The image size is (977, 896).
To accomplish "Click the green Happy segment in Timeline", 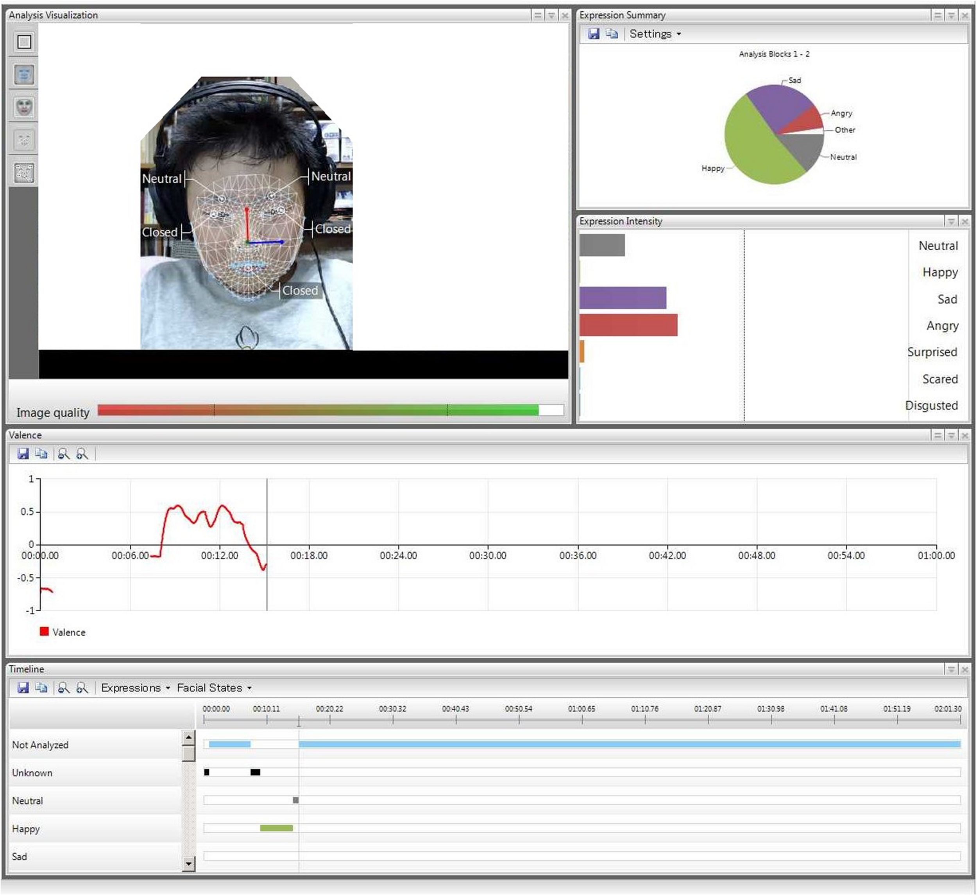I will tap(276, 828).
